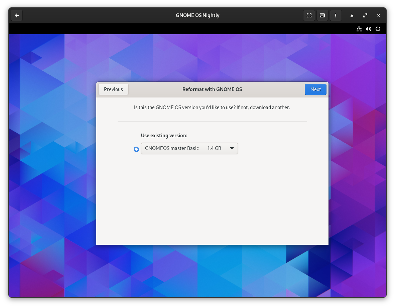Click the Reformat with GNOME OS title text

[212, 89]
